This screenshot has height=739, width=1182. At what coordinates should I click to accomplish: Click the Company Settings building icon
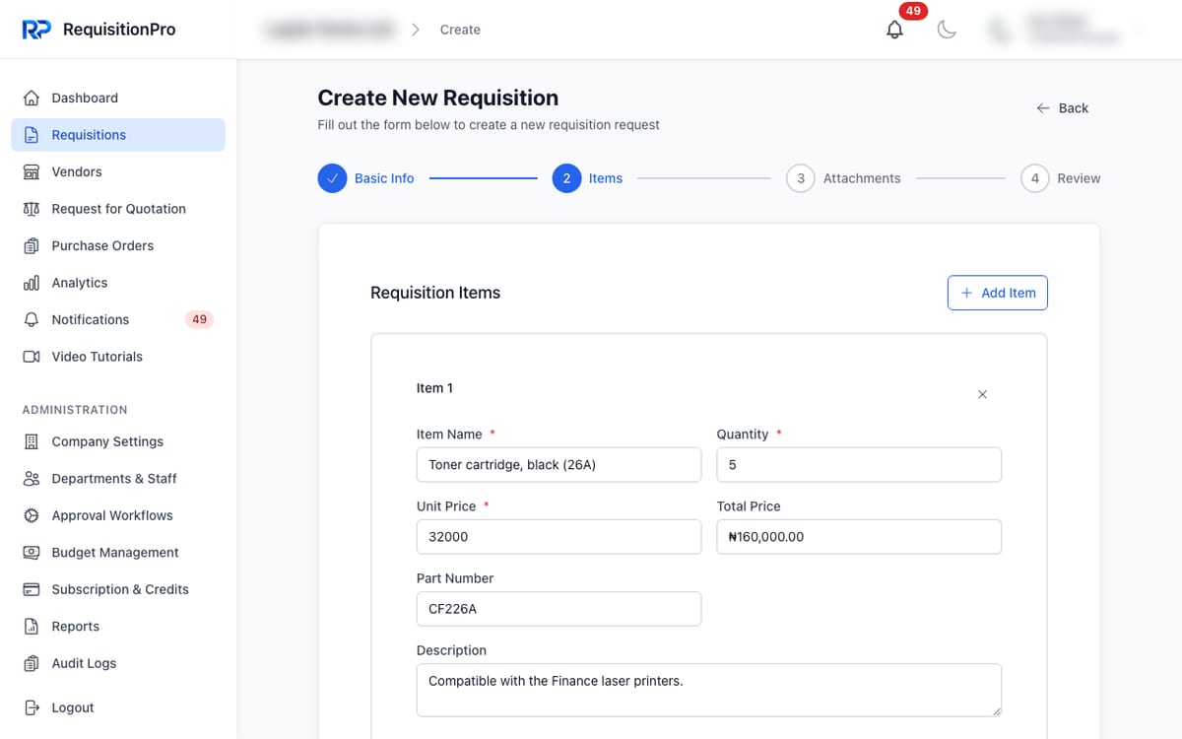32,442
